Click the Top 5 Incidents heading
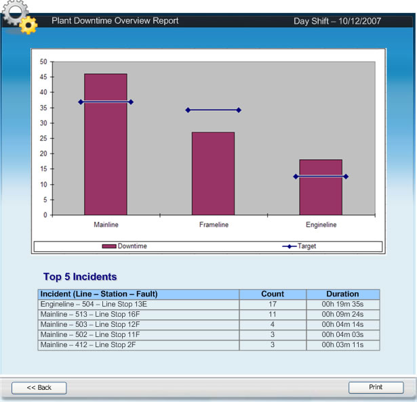Screen dimensions: 417x402 pos(80,277)
